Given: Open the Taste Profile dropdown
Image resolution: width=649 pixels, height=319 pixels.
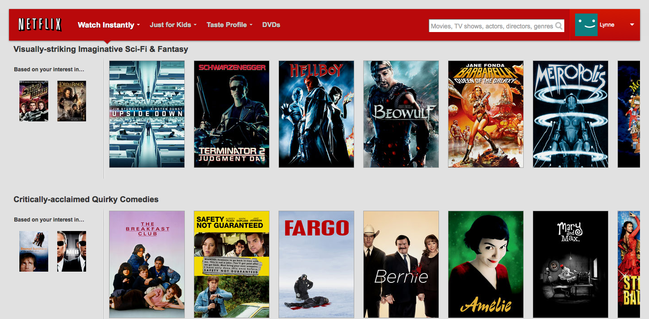Looking at the screenshot, I should click(229, 25).
